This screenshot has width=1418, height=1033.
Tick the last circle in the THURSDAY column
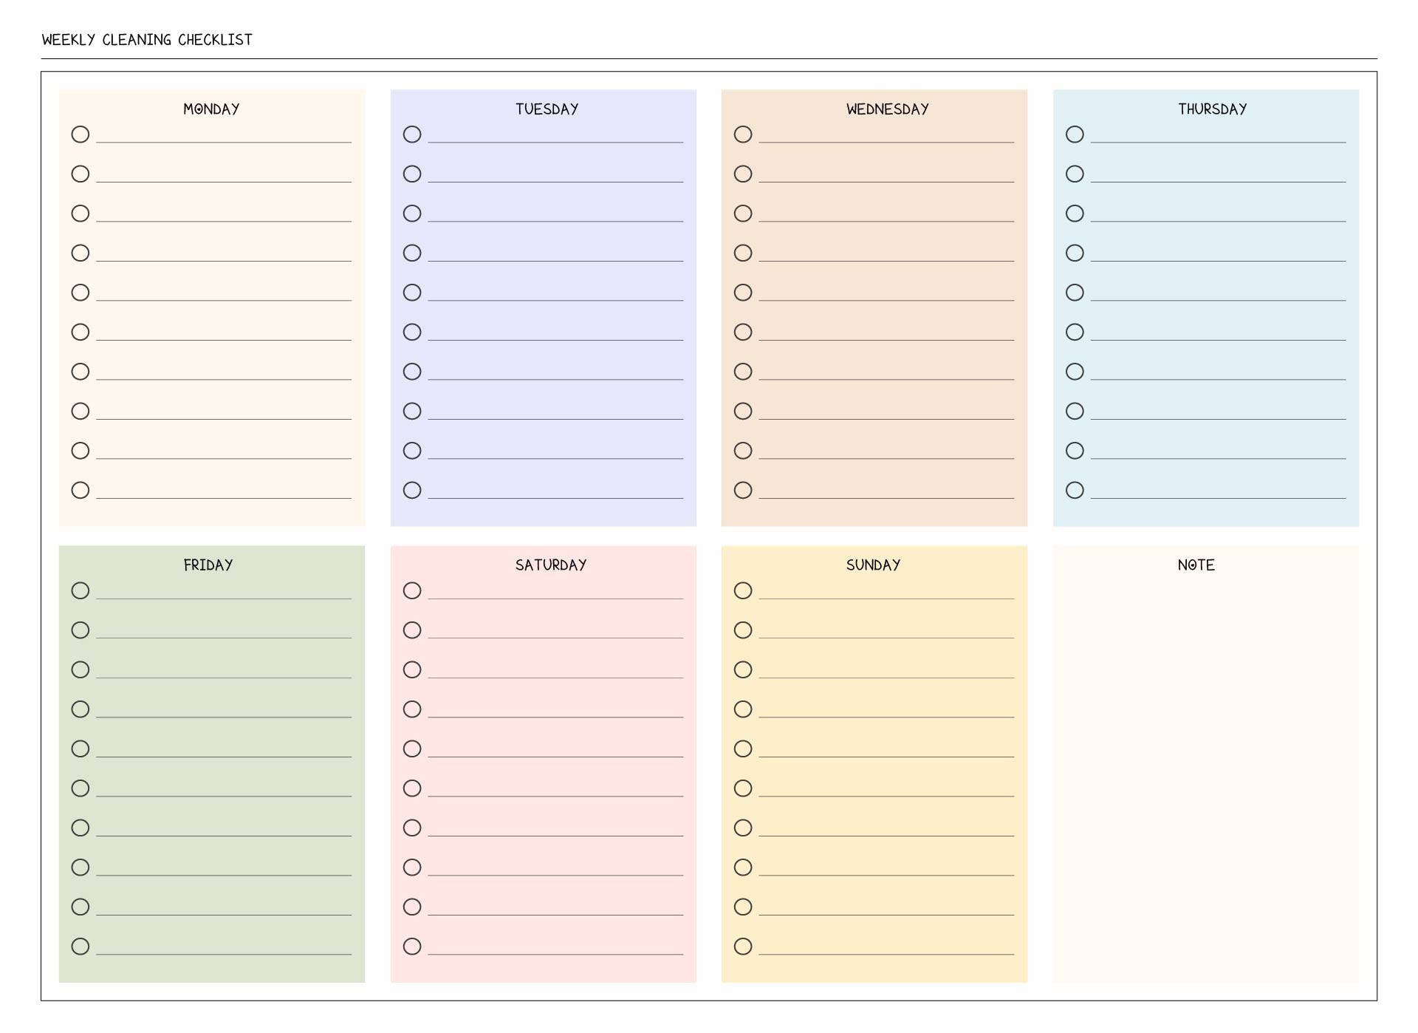[1075, 491]
